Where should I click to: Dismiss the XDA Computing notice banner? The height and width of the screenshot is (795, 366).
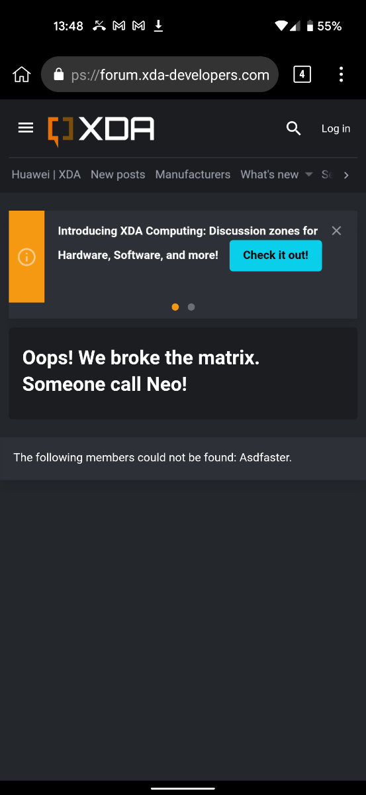click(336, 231)
